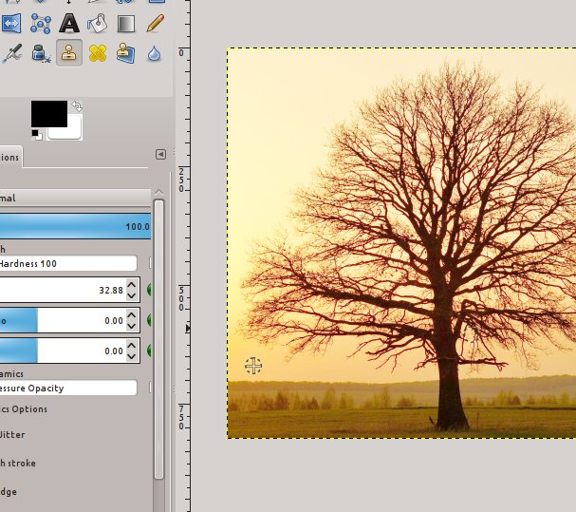576x512 pixels.
Task: Toggle the Apply Jitter option label
Action: pyautogui.click(x=12, y=435)
